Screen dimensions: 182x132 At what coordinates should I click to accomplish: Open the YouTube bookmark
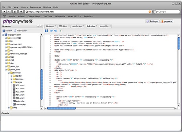[48, 16]
